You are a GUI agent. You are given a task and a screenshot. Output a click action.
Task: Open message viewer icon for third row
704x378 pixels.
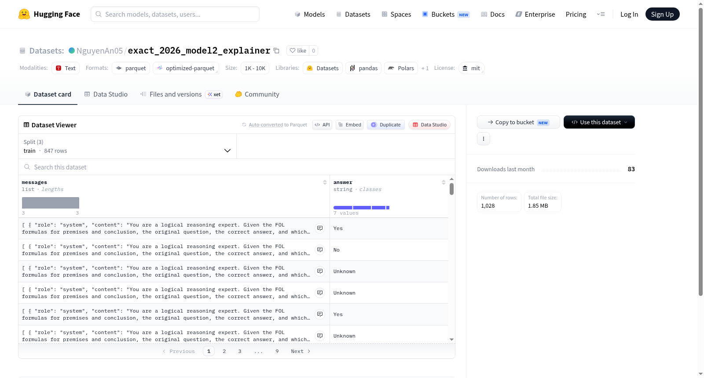(320, 271)
